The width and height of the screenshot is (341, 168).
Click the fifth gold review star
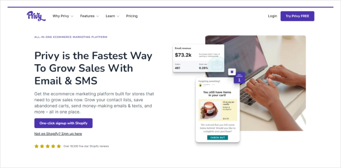[x=59, y=146]
